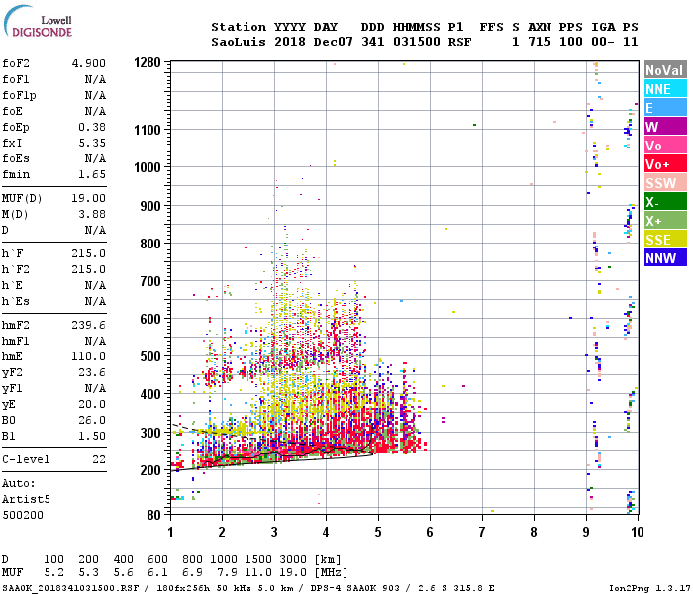The width and height of the screenshot is (693, 594).
Task: Click the MUF(D) value 19.00
Action: (89, 198)
